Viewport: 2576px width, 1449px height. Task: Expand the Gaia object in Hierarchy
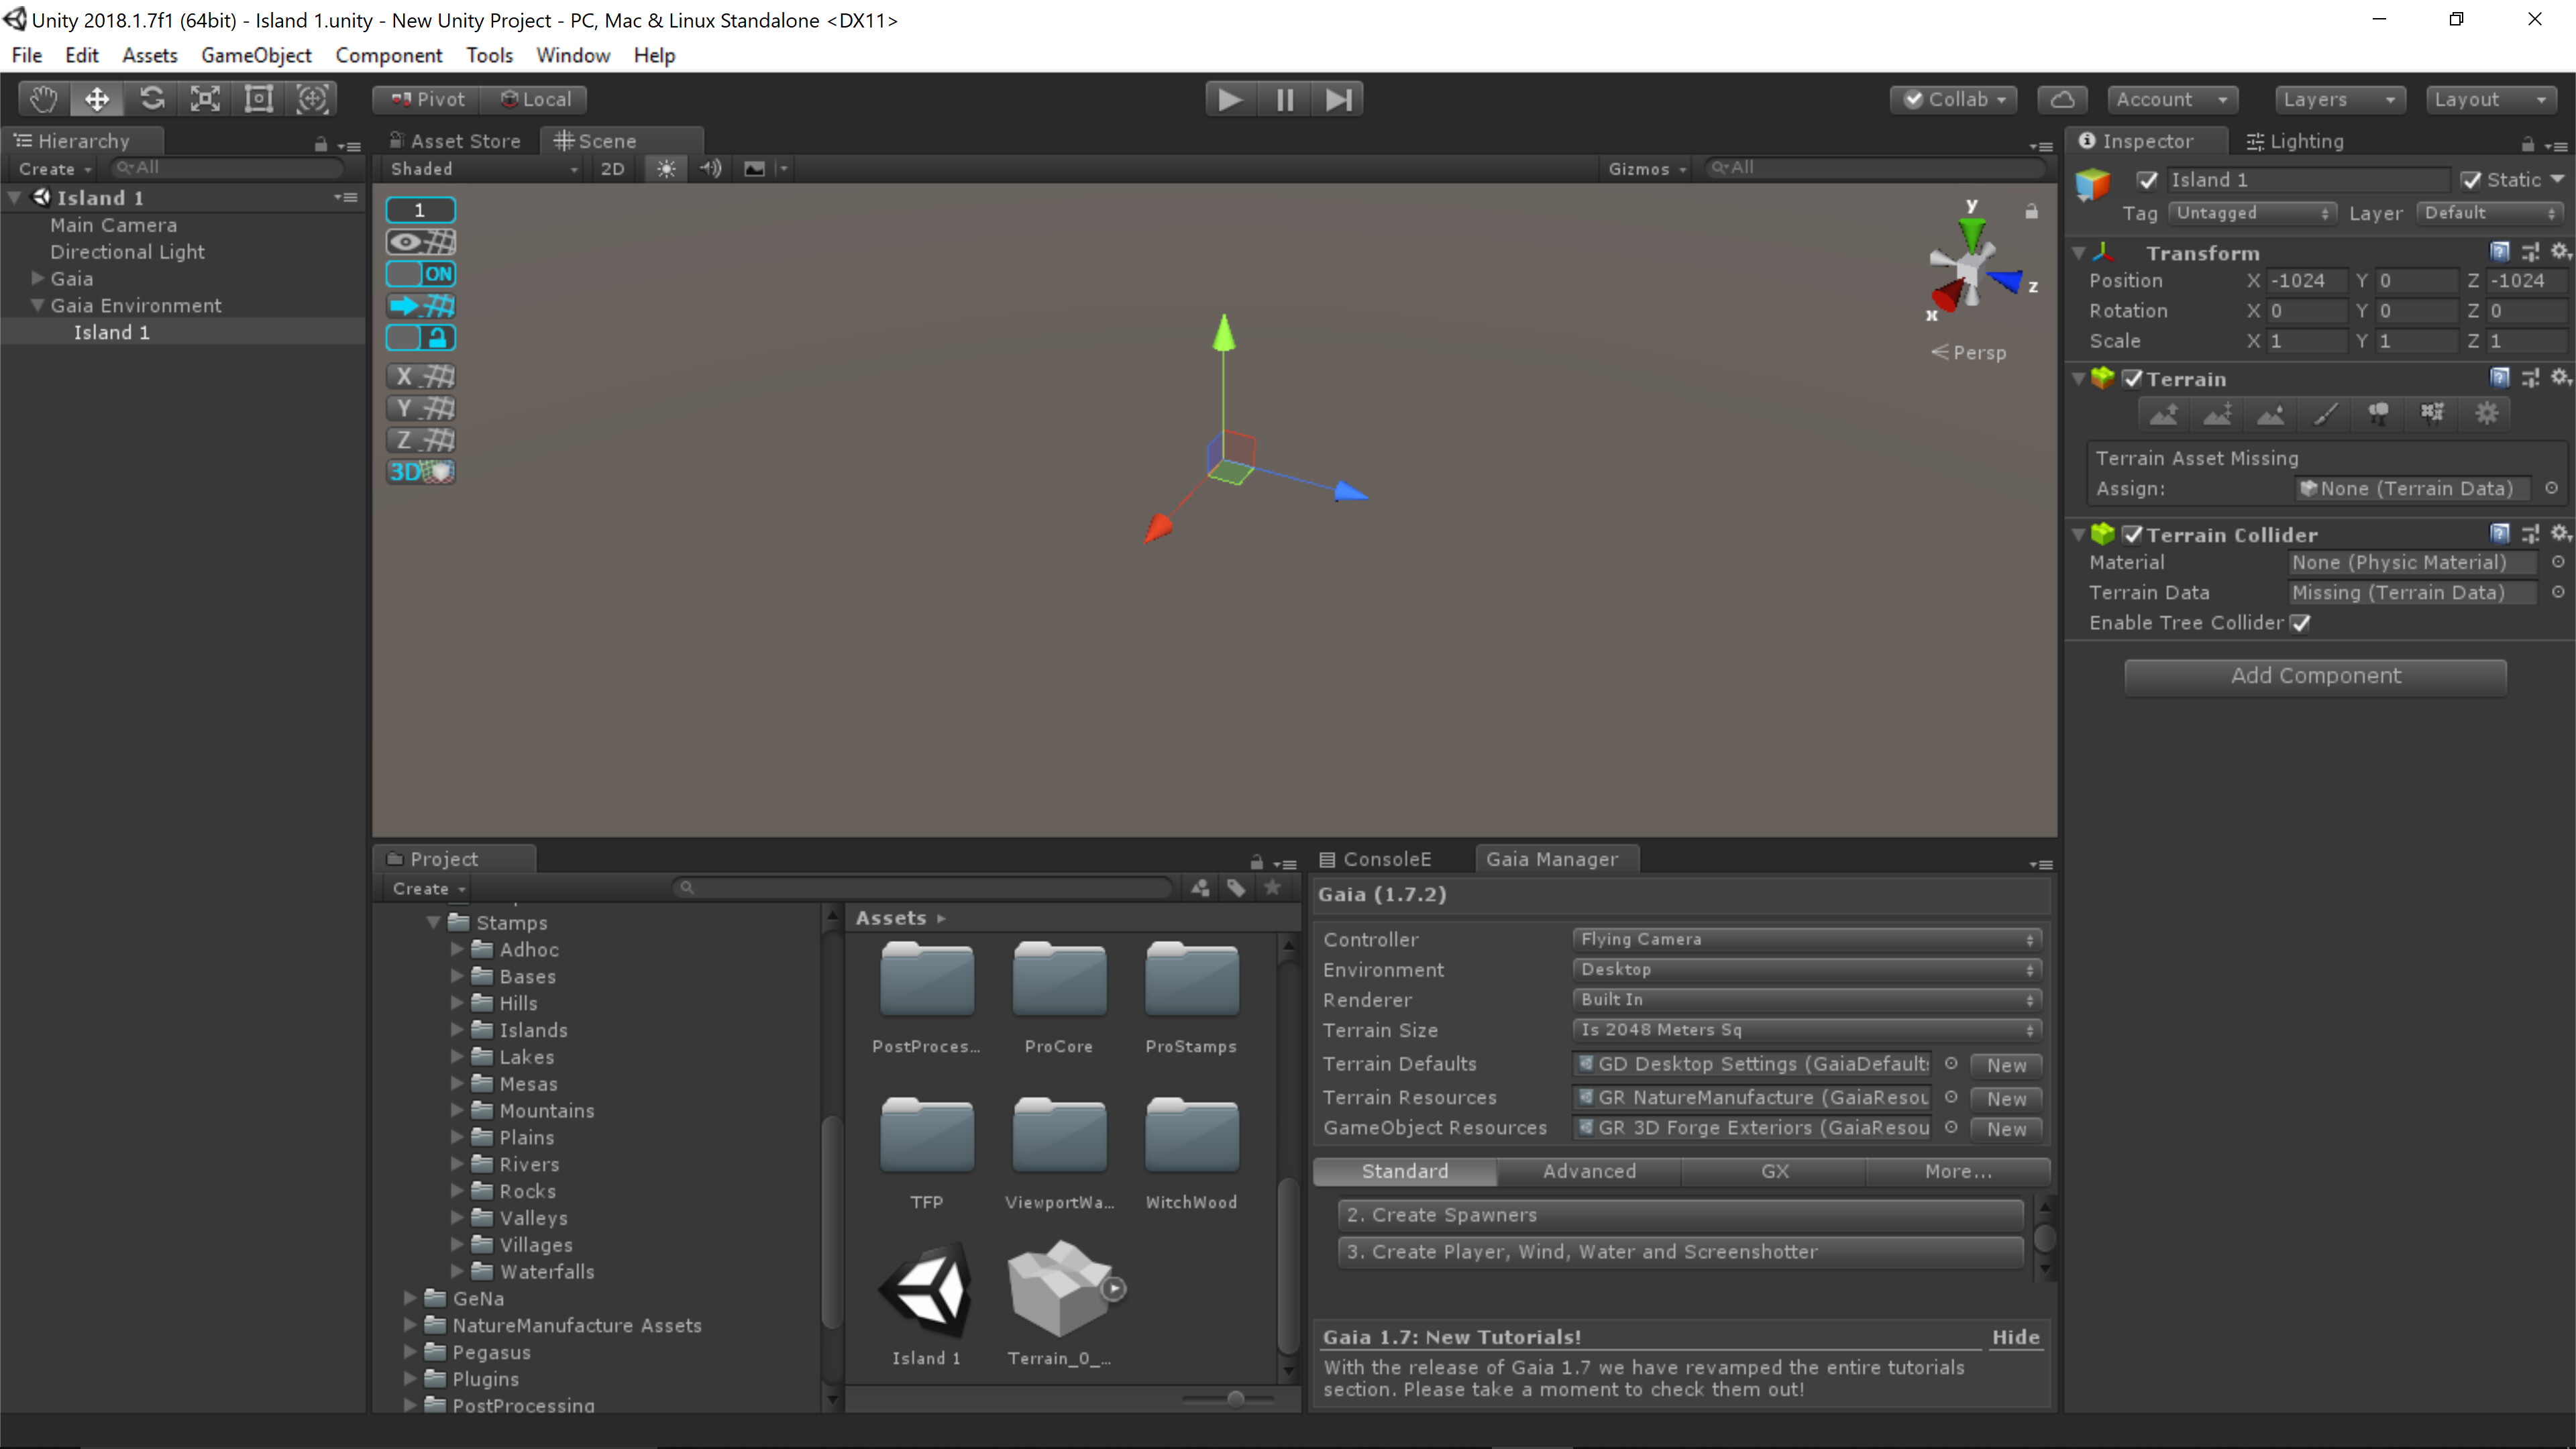point(37,278)
